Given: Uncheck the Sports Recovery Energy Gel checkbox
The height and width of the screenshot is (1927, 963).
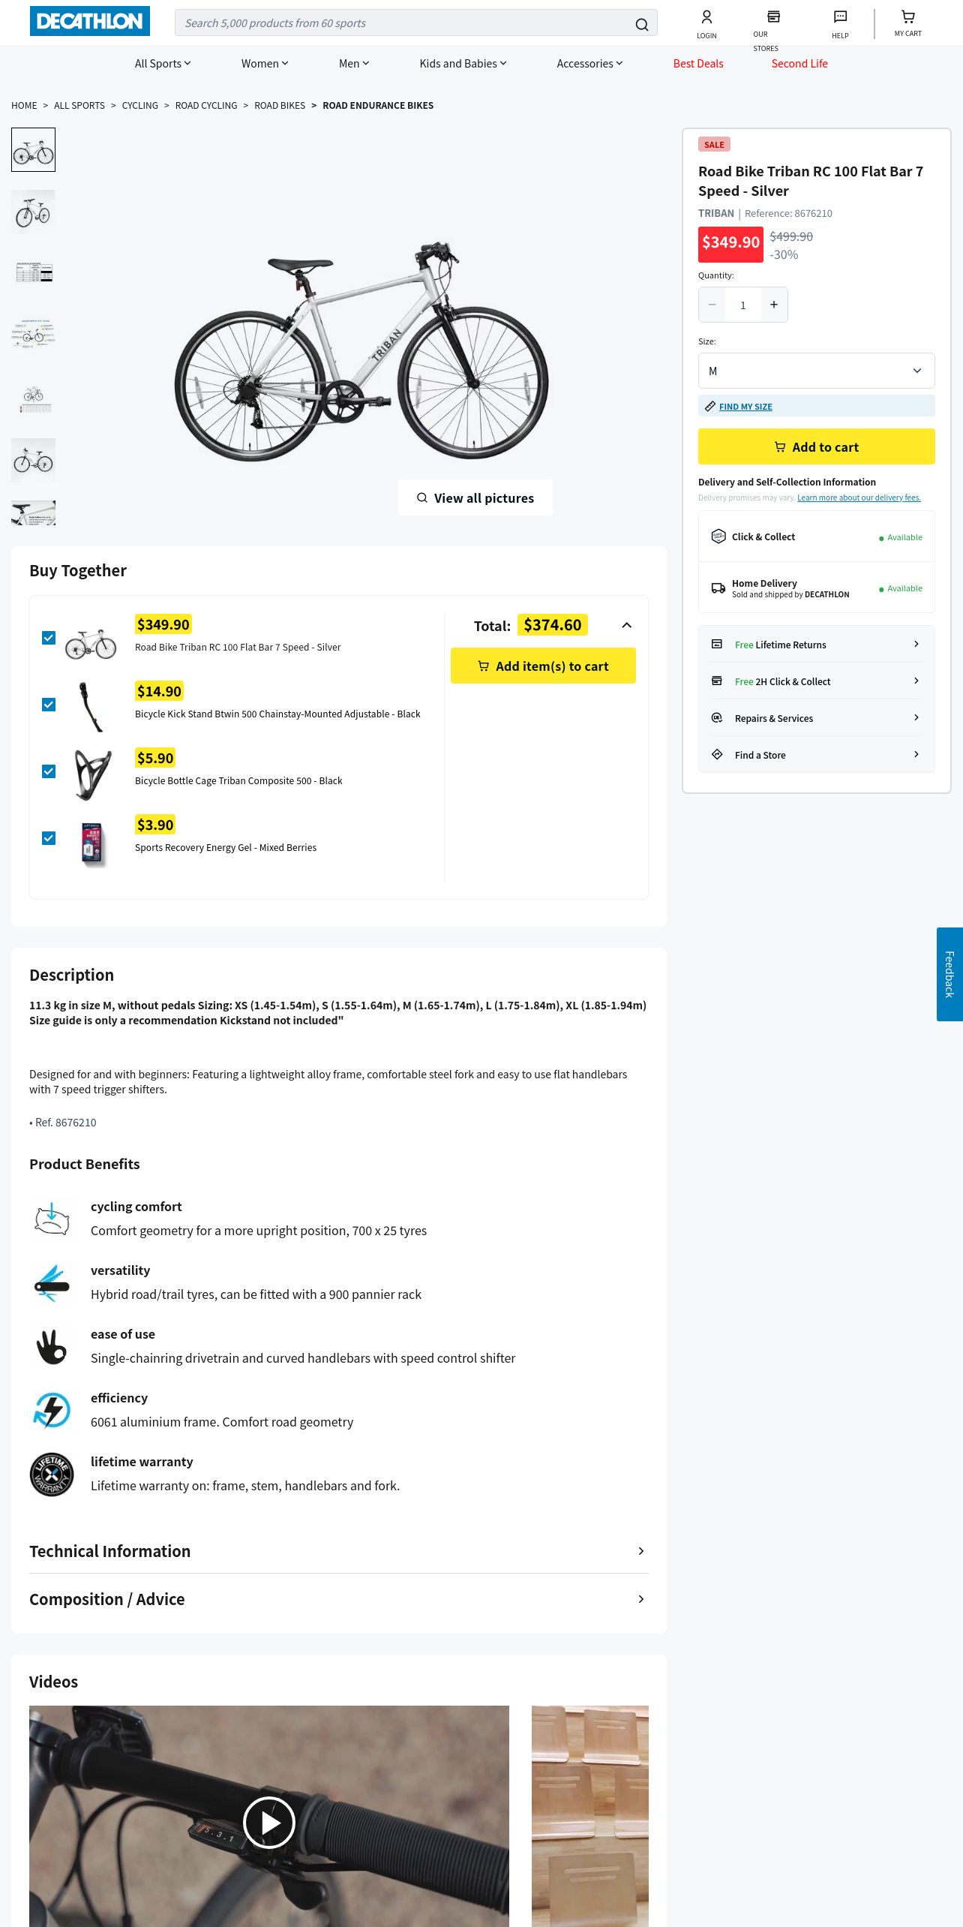Looking at the screenshot, I should pyautogui.click(x=49, y=838).
